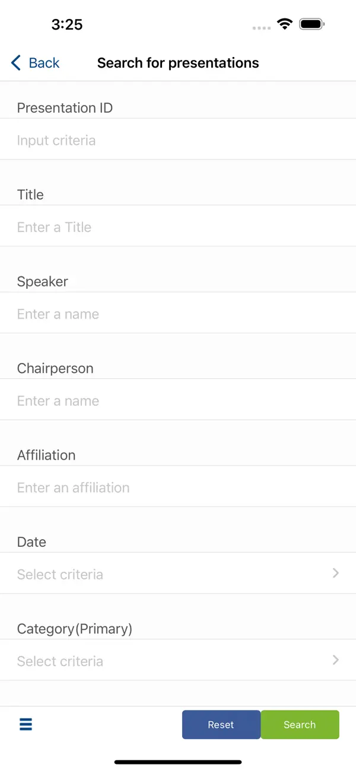Viewport: 356px width, 771px height.
Task: Expand the Category(Primary) chevron arrow
Action: [x=336, y=660]
